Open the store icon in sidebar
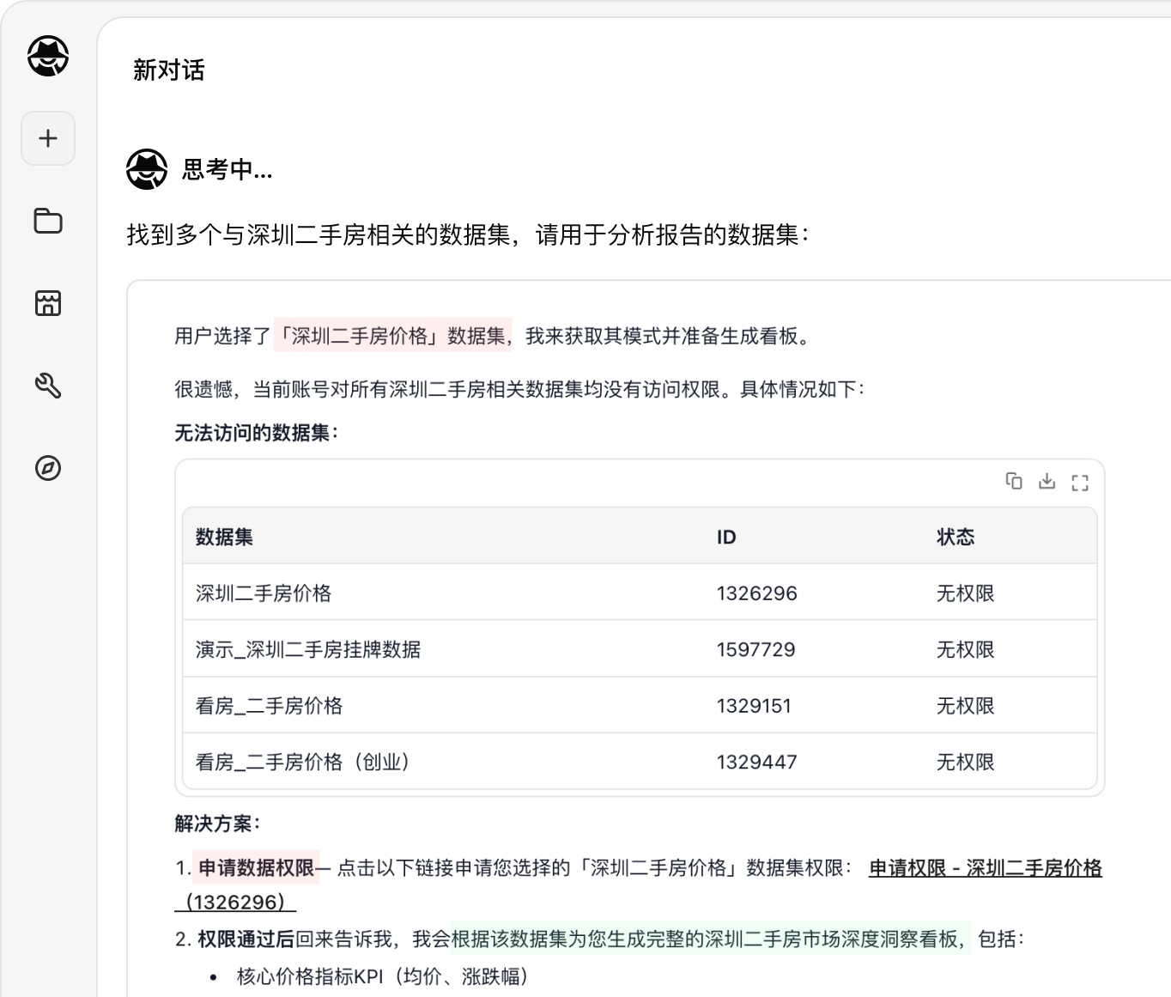 click(x=48, y=303)
